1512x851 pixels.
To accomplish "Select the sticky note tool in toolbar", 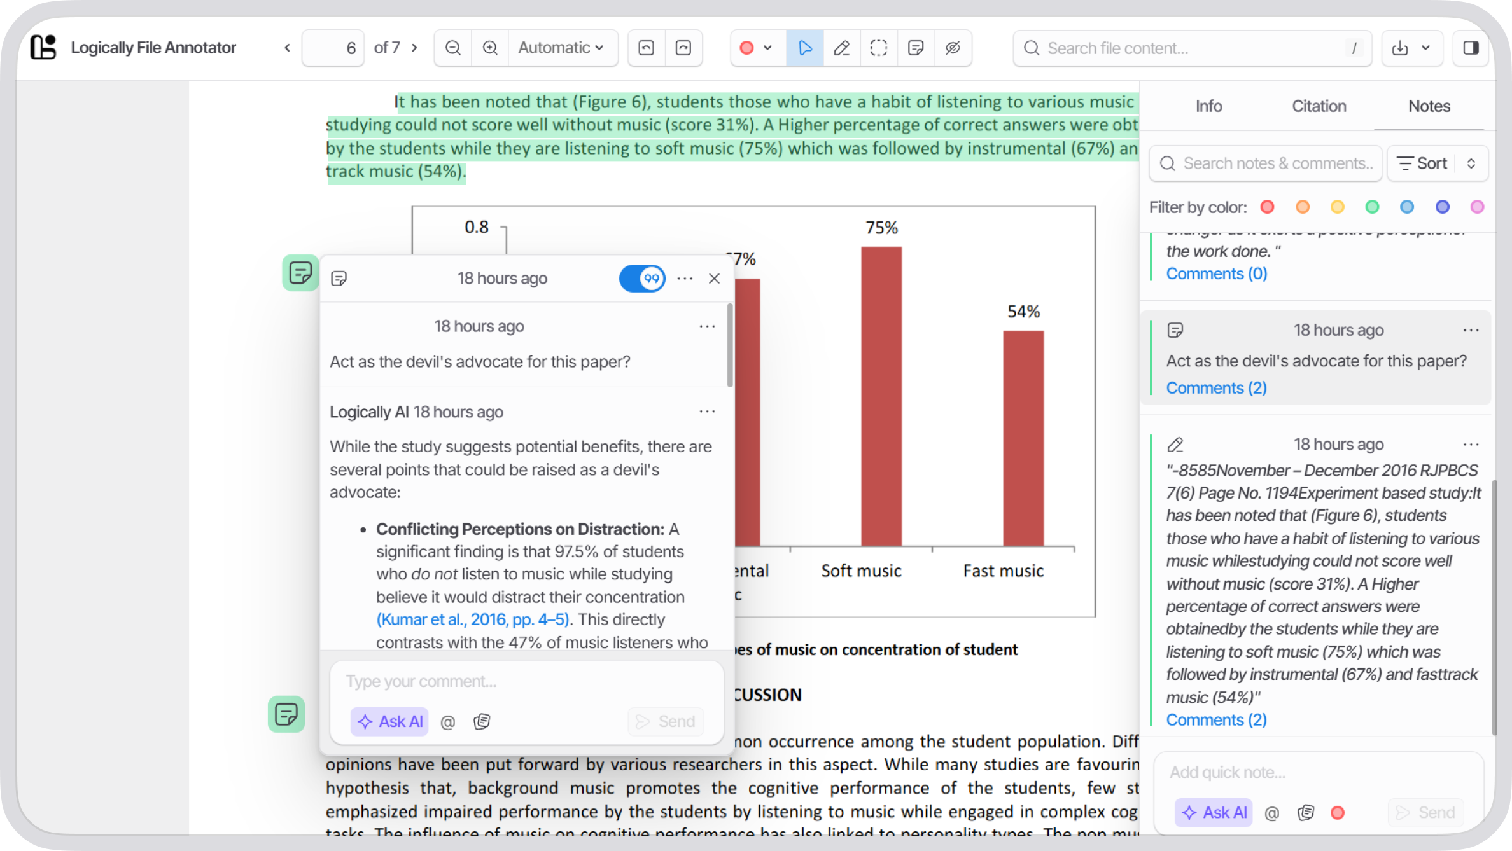I will (916, 48).
